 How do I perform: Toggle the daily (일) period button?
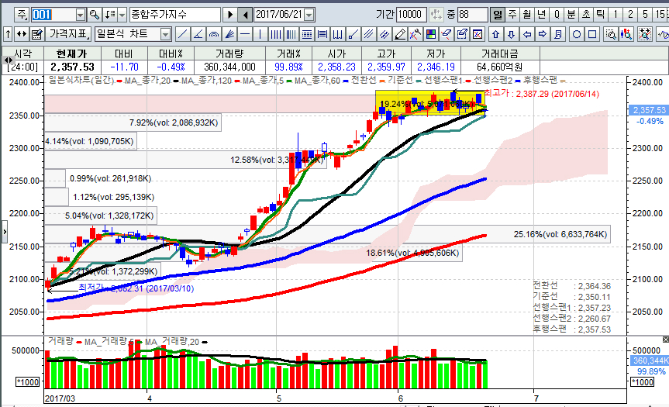point(497,15)
